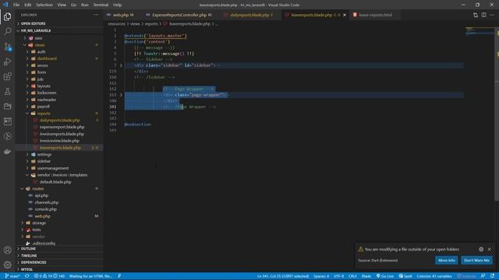Click the split editor right icon
Screen dimensions: 499x280
pyautogui.click(x=483, y=15)
